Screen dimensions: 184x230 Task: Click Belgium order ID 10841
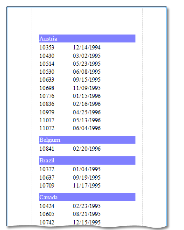[x=47, y=149]
